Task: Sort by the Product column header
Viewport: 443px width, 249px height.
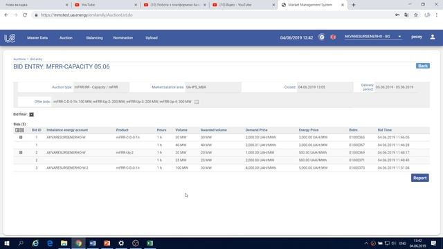Action: pos(122,130)
